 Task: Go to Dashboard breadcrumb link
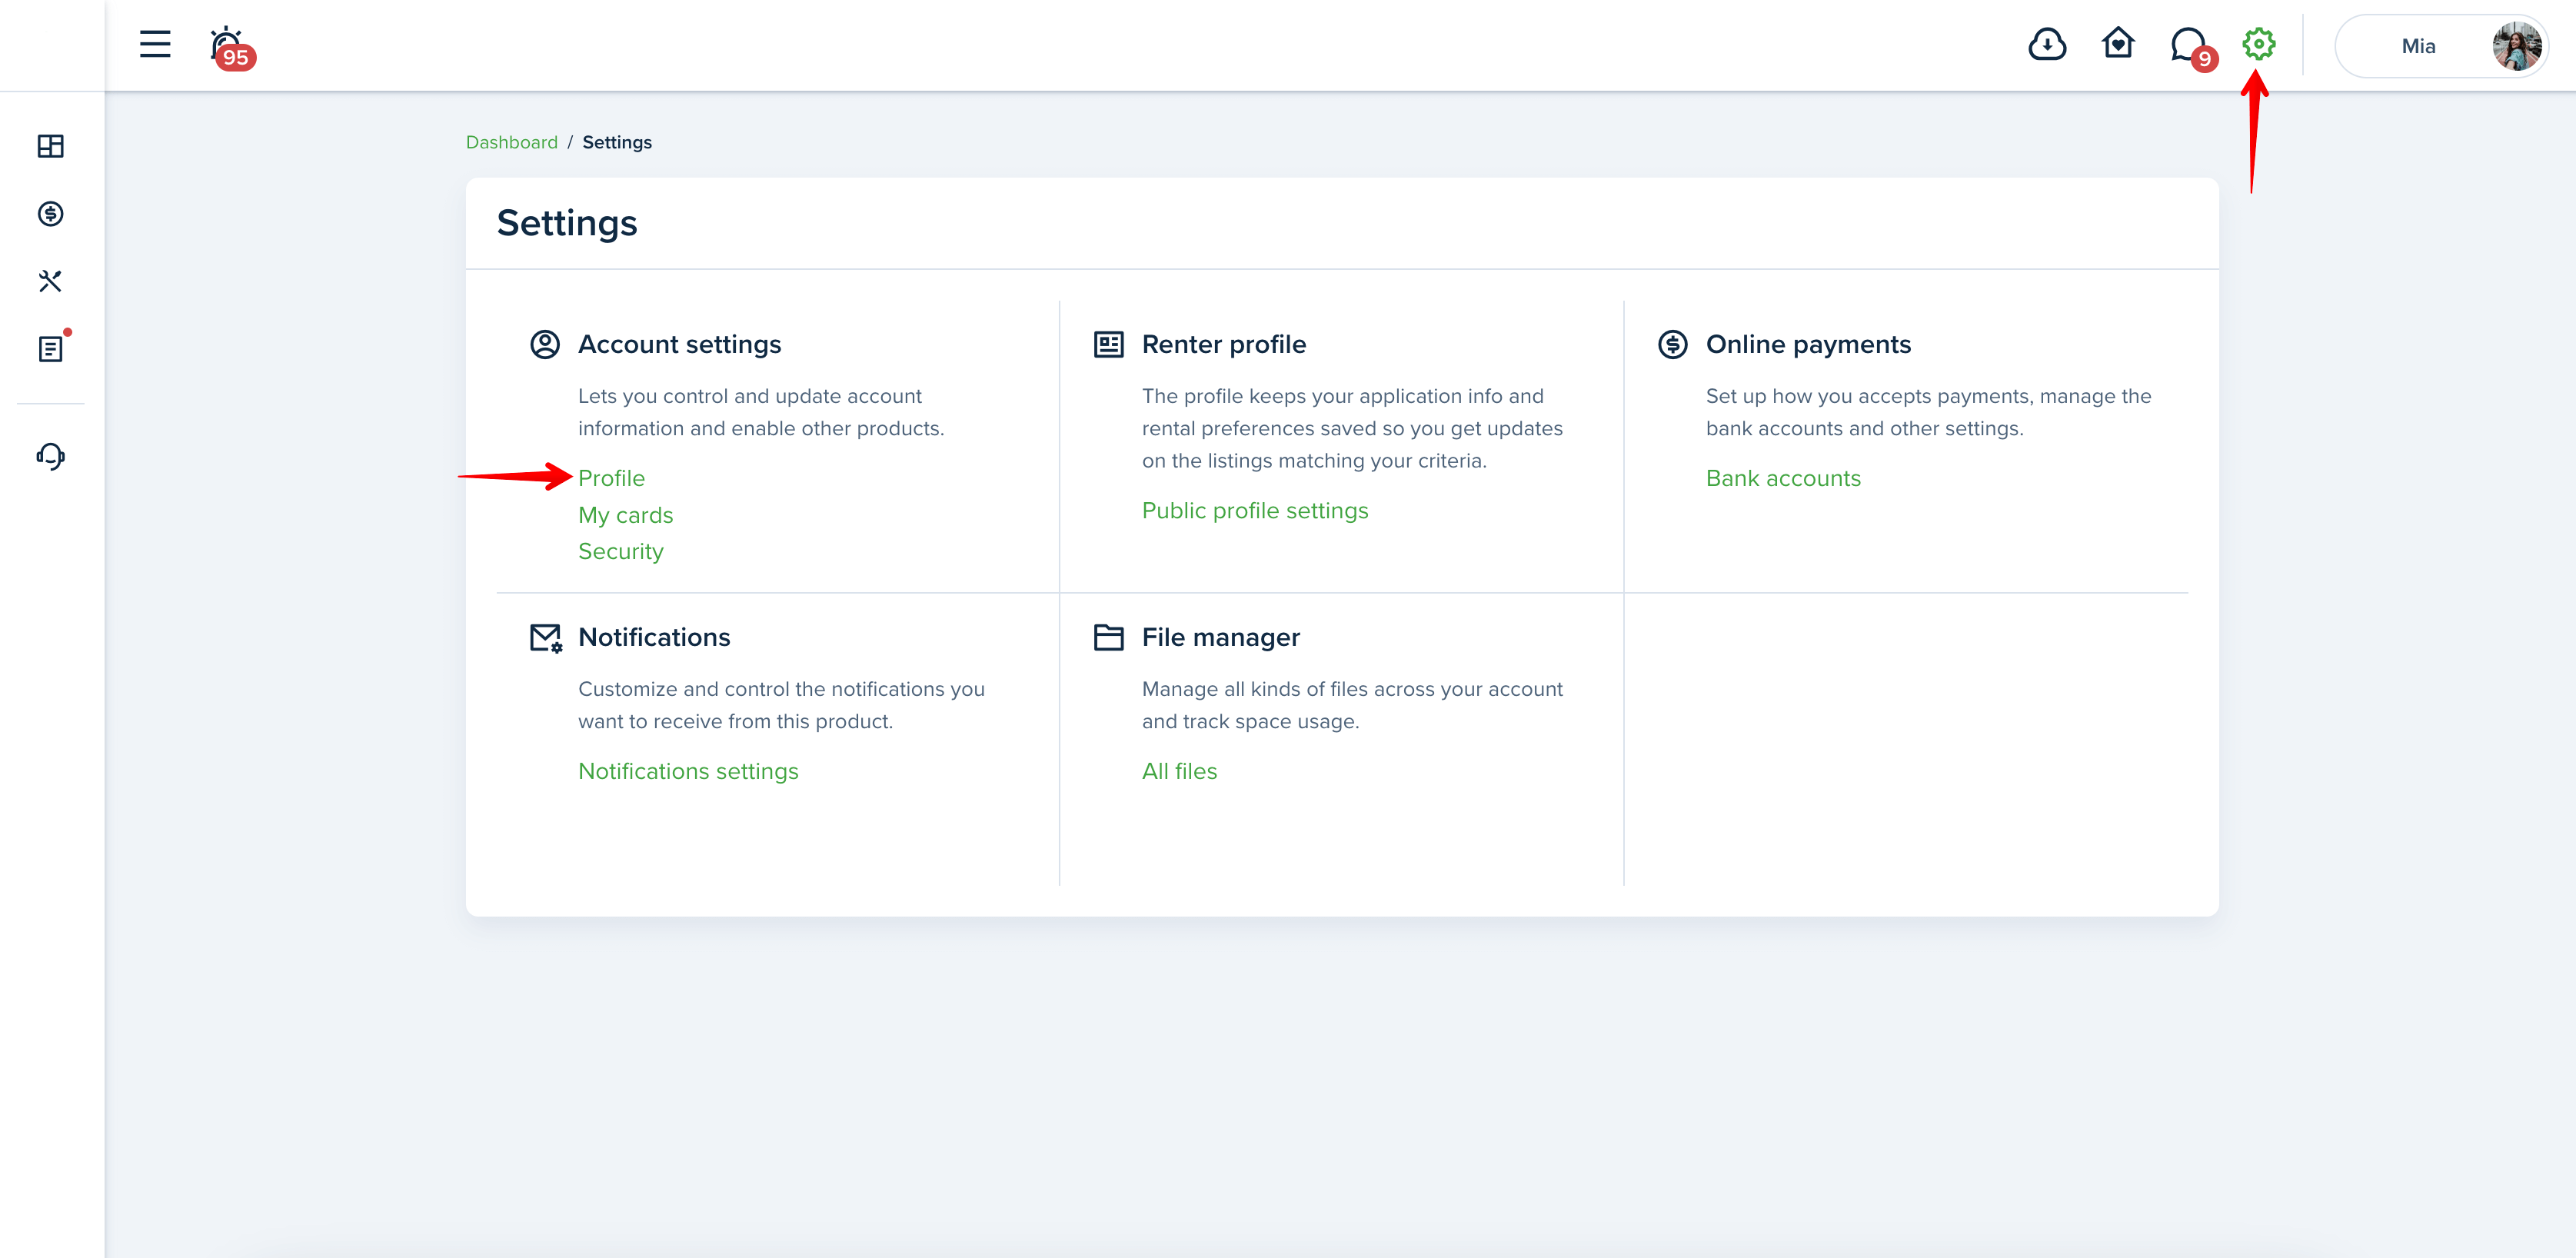click(511, 142)
